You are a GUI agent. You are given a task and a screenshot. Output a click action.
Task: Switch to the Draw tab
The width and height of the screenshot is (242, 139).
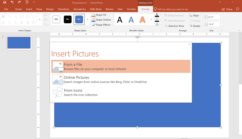[39, 9]
